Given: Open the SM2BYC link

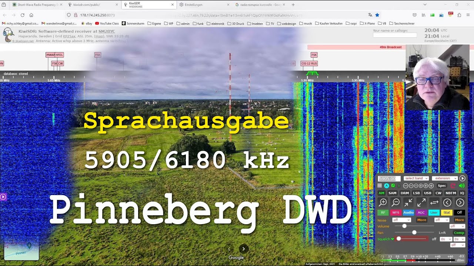Looking at the screenshot, I should 107,31.
